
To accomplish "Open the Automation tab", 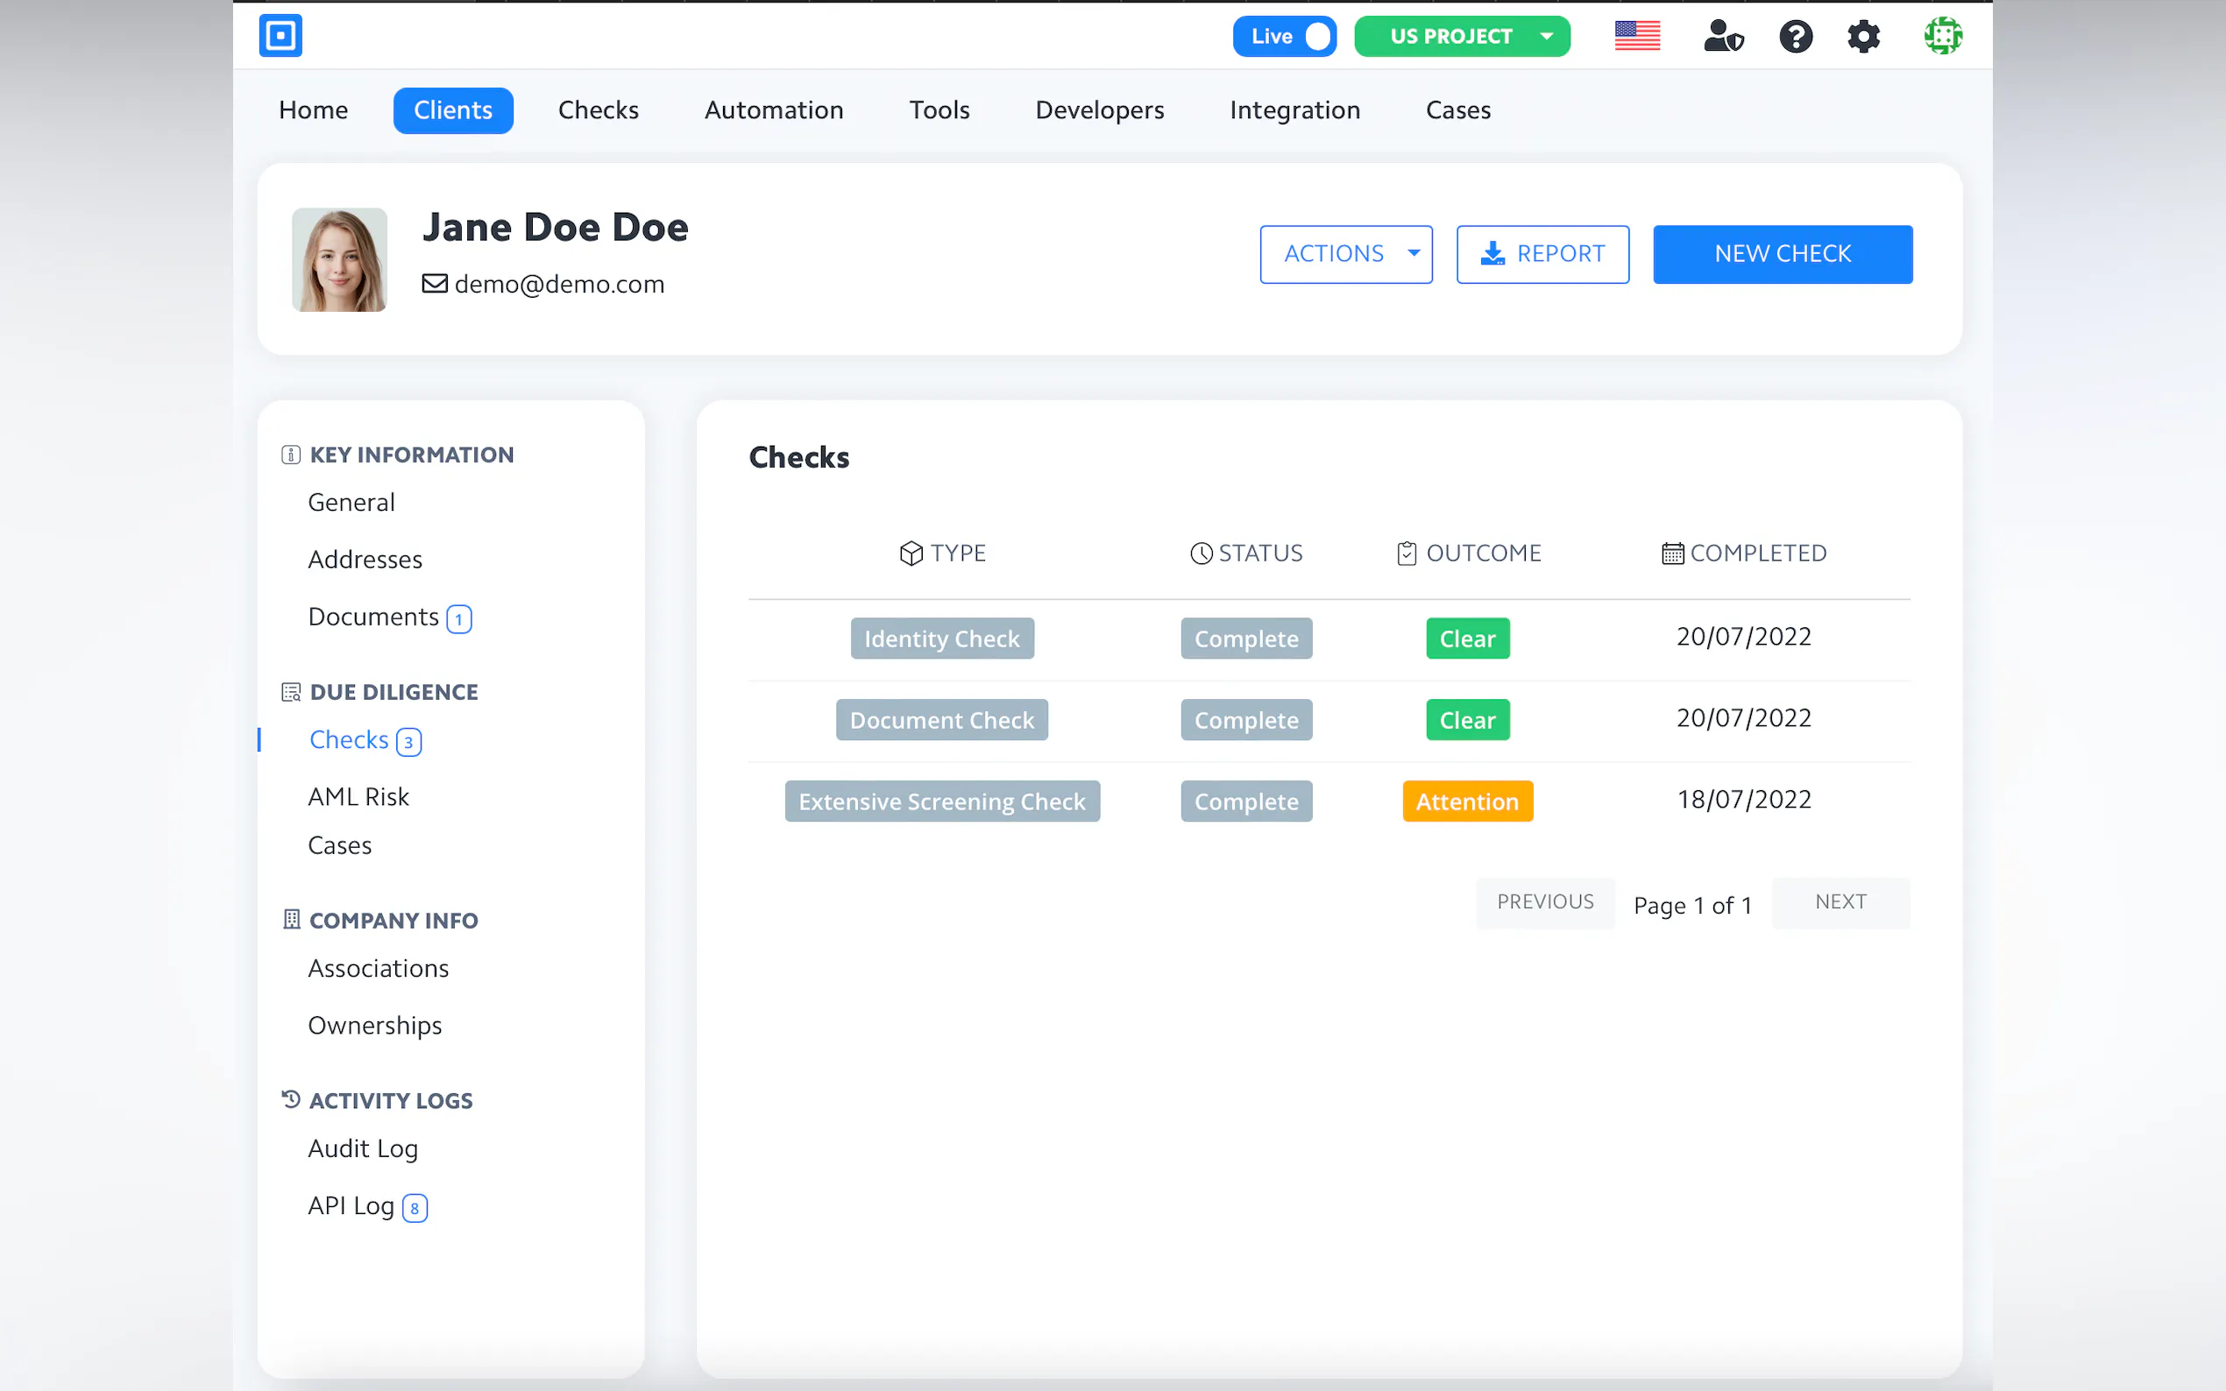I will (774, 110).
